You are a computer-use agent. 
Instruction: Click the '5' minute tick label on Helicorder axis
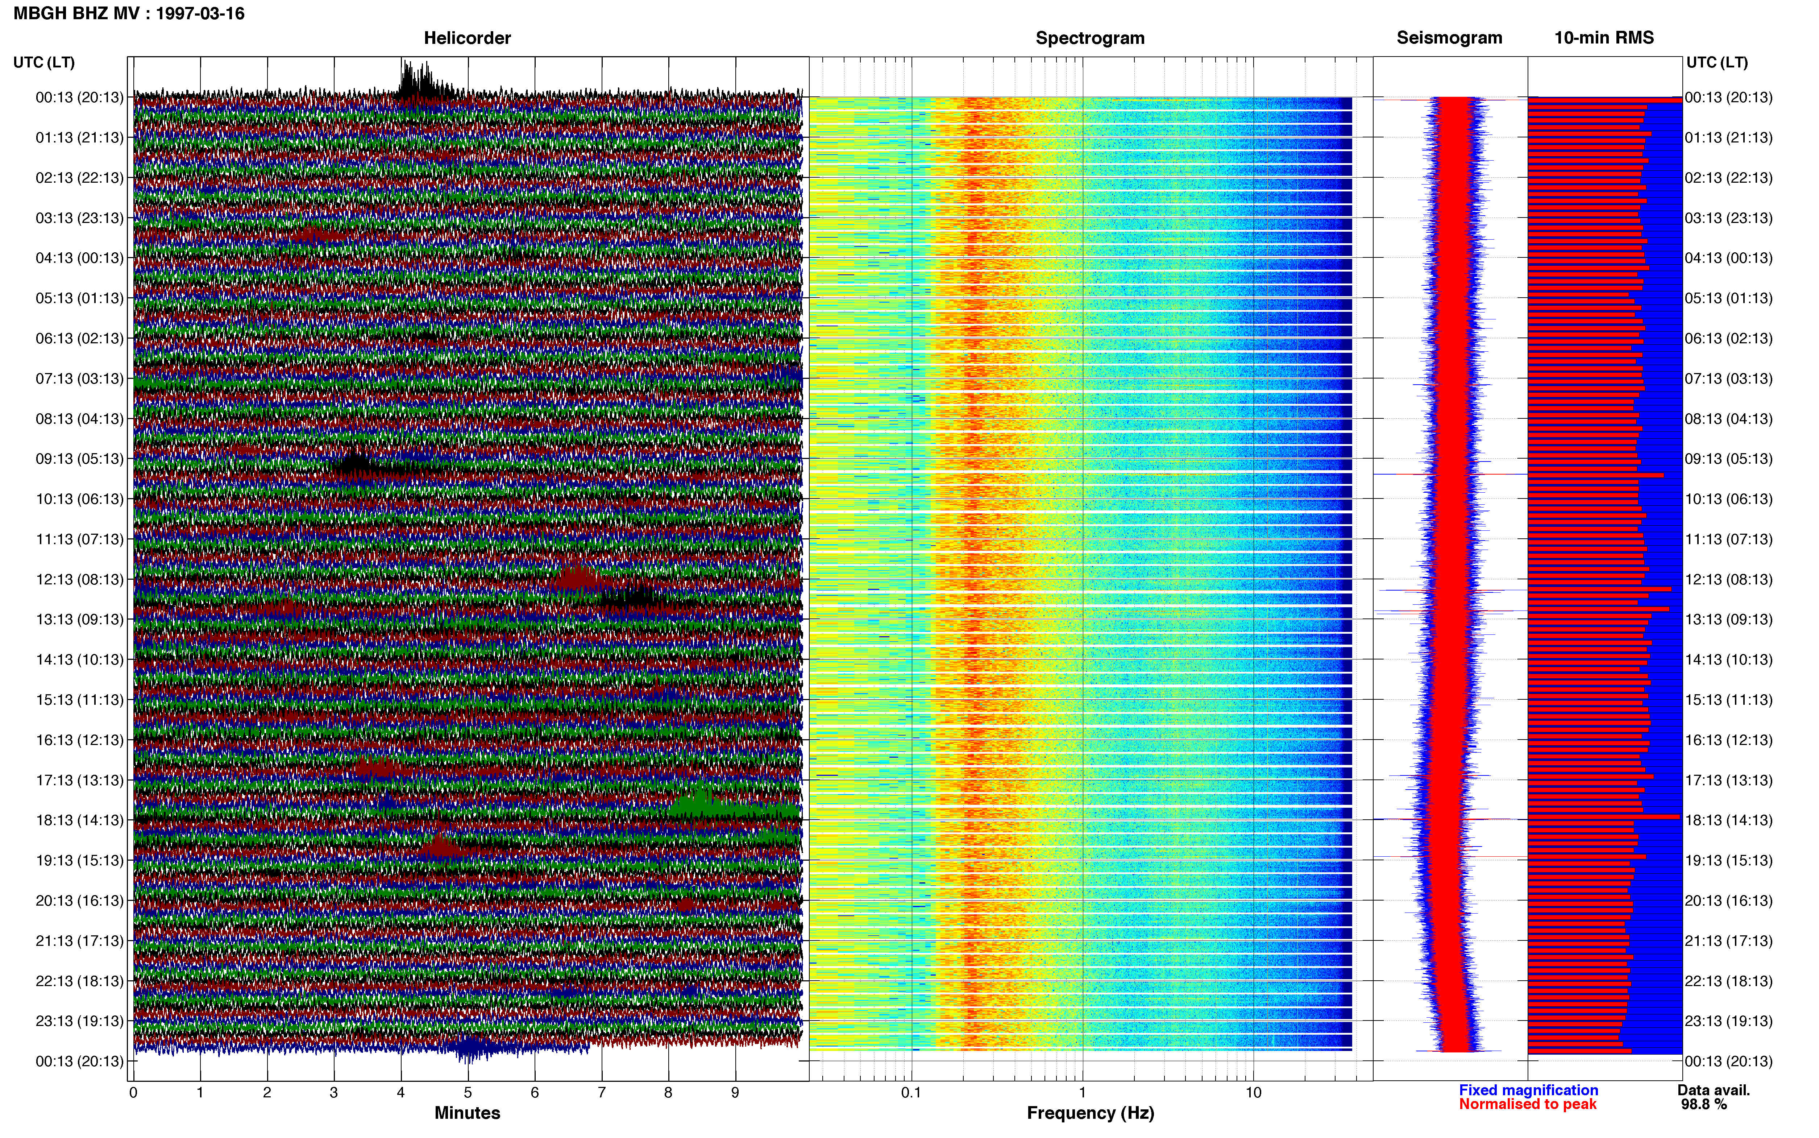click(x=468, y=1093)
